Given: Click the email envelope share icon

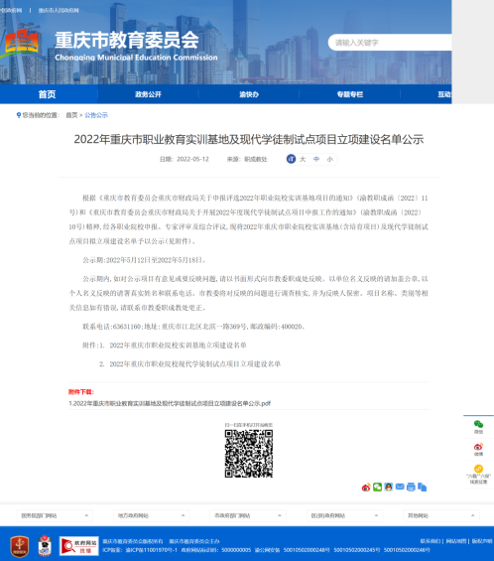Looking at the screenshot, I should pyautogui.click(x=400, y=487).
